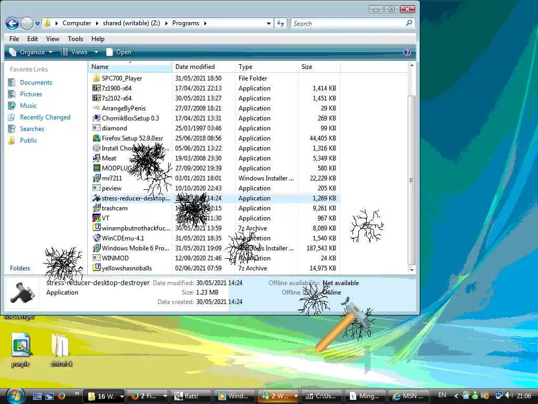538x404 pixels.
Task: Select the winampbutnothackfuc... file name
Action: click(136, 228)
